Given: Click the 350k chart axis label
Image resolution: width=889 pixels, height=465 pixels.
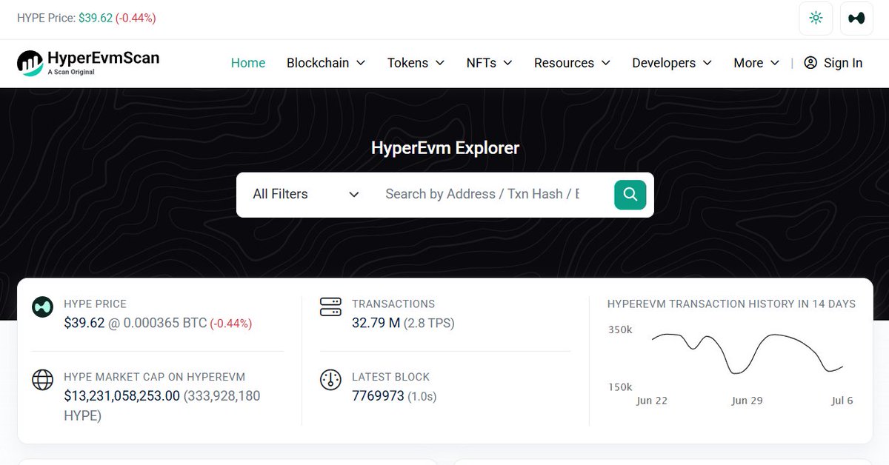Looking at the screenshot, I should click(x=620, y=329).
